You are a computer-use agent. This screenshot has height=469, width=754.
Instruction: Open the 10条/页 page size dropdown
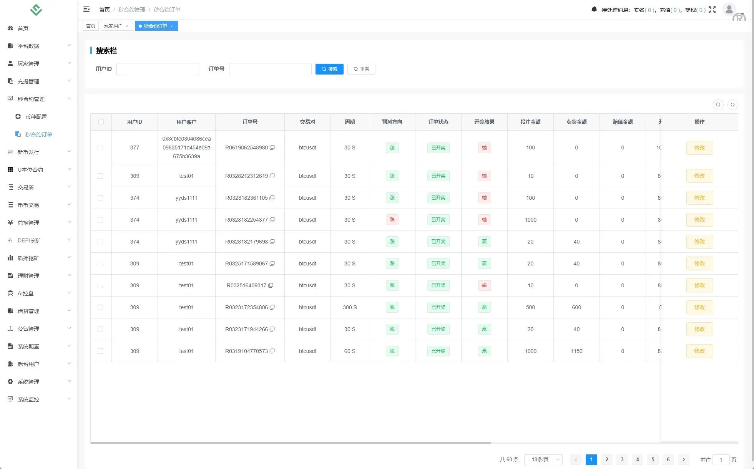[543, 459]
